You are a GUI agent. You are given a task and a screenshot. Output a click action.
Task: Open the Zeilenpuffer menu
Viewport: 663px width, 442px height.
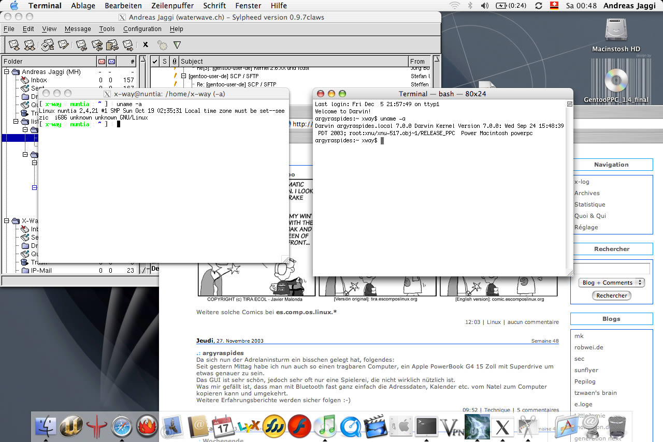tap(172, 6)
